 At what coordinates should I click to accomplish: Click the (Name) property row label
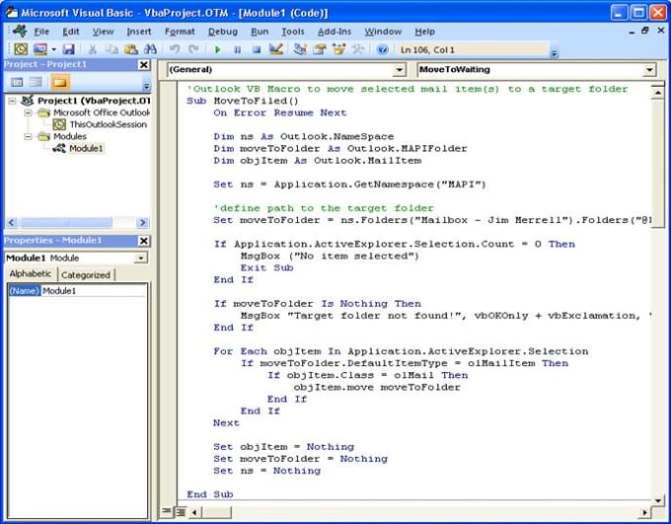point(25,291)
